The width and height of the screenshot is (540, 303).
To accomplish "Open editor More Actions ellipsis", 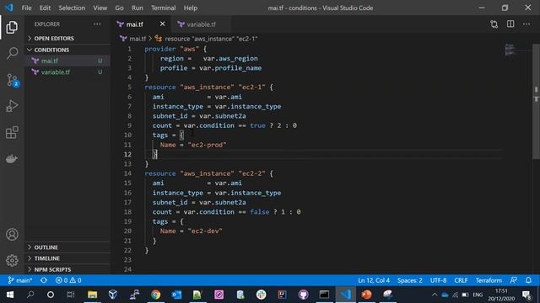I will (526, 24).
